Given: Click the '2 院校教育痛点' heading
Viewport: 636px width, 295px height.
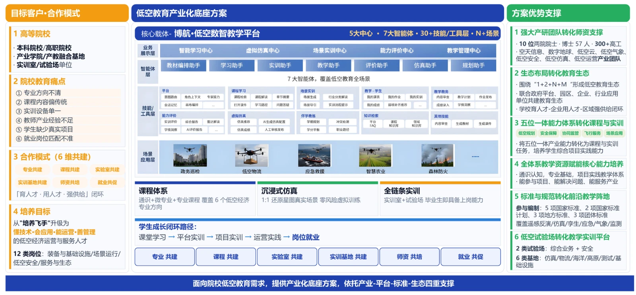Looking at the screenshot, I should click(x=39, y=81).
